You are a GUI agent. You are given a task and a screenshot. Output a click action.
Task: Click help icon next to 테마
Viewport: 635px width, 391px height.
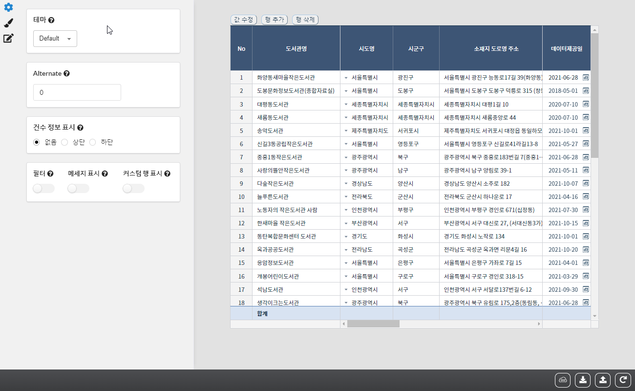tap(51, 21)
